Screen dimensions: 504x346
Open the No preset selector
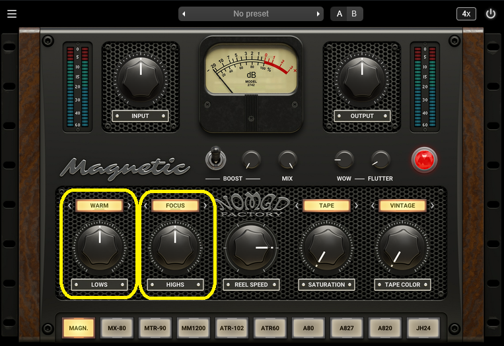[x=251, y=14]
